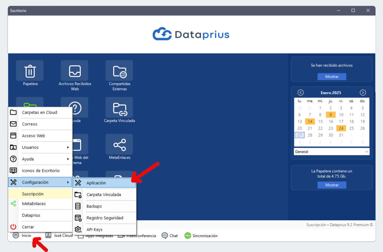Screen dimensions: 383x252
Task: Open the Papelera trash icon
Action: [x=30, y=71]
